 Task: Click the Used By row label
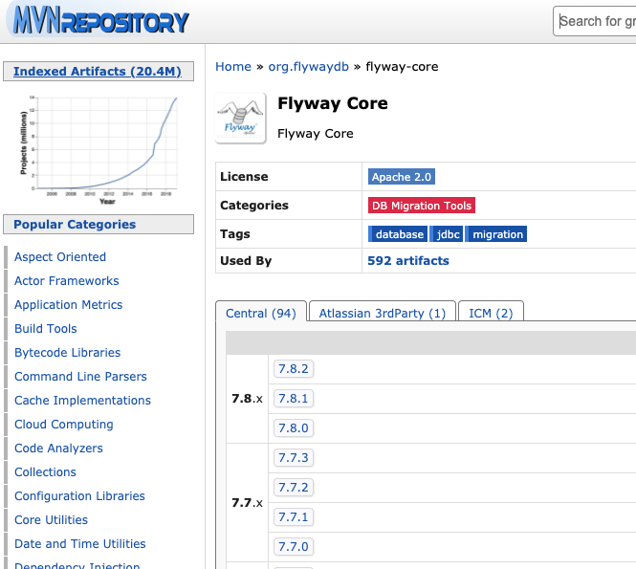point(246,261)
